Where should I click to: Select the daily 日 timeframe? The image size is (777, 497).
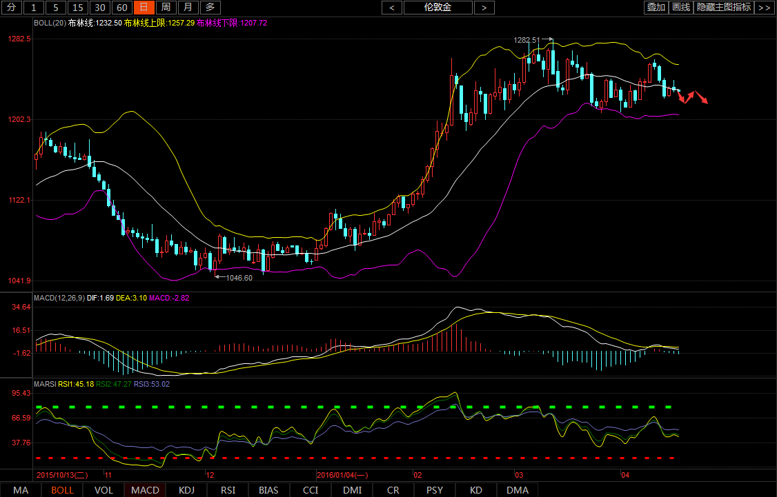pos(144,8)
